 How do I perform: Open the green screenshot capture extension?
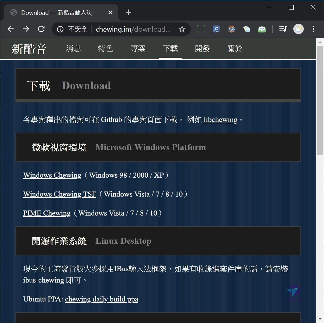[x=201, y=29]
